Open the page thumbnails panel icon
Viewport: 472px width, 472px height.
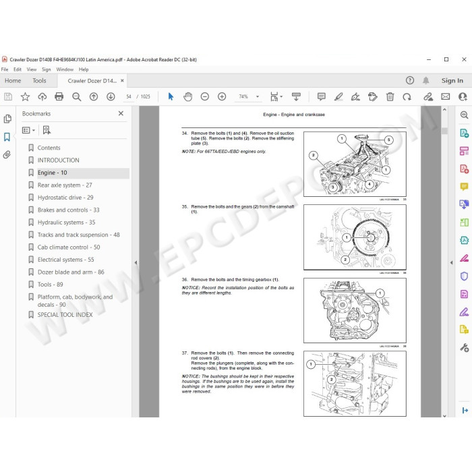[7, 119]
